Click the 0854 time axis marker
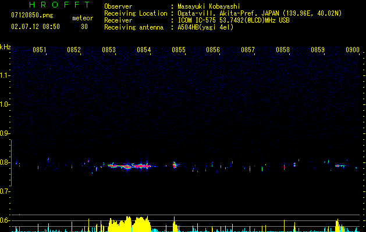Image resolution: width=366 pixels, height=232 pixels. pos(144,50)
